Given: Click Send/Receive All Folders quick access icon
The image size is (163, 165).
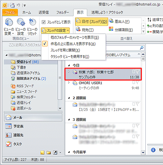Looking at the screenshot, I should (12, 5).
